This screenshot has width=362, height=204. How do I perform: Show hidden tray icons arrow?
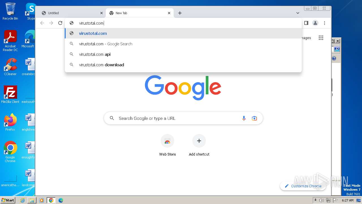(x=315, y=200)
